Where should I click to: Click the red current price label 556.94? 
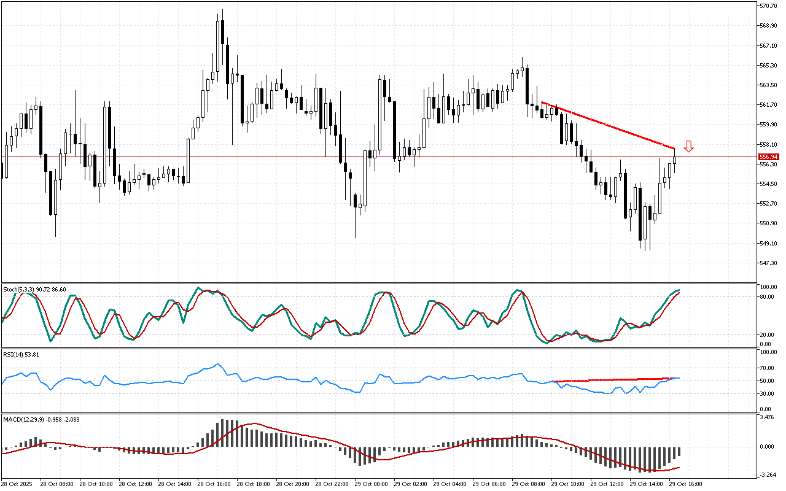click(768, 157)
